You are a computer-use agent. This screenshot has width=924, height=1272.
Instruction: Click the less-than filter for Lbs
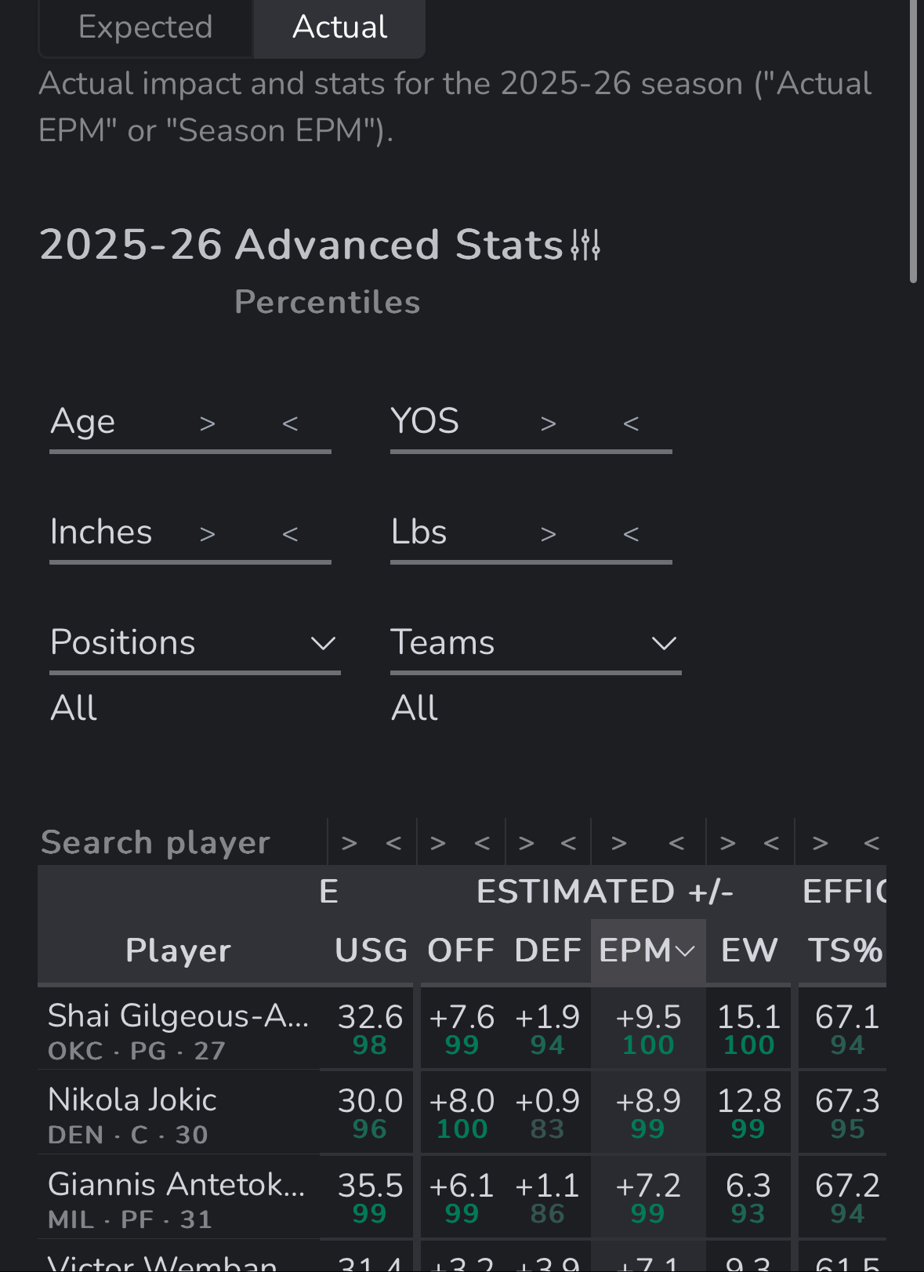click(x=631, y=534)
